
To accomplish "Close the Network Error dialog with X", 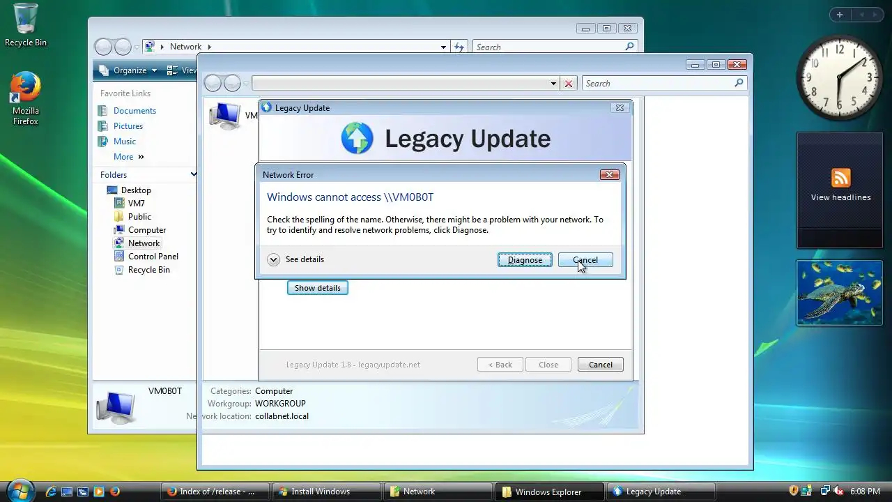I will [x=609, y=175].
